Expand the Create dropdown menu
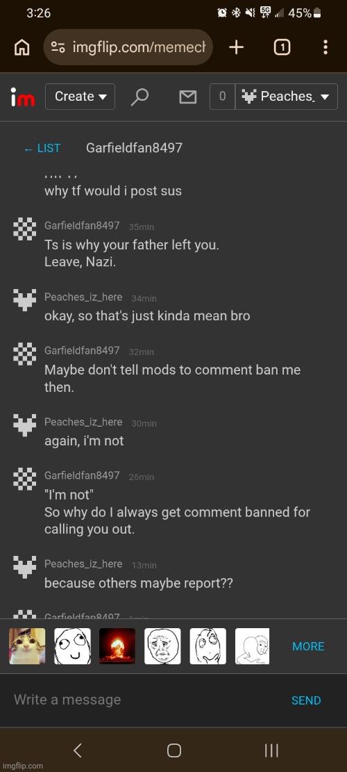The height and width of the screenshot is (772, 347). (80, 97)
